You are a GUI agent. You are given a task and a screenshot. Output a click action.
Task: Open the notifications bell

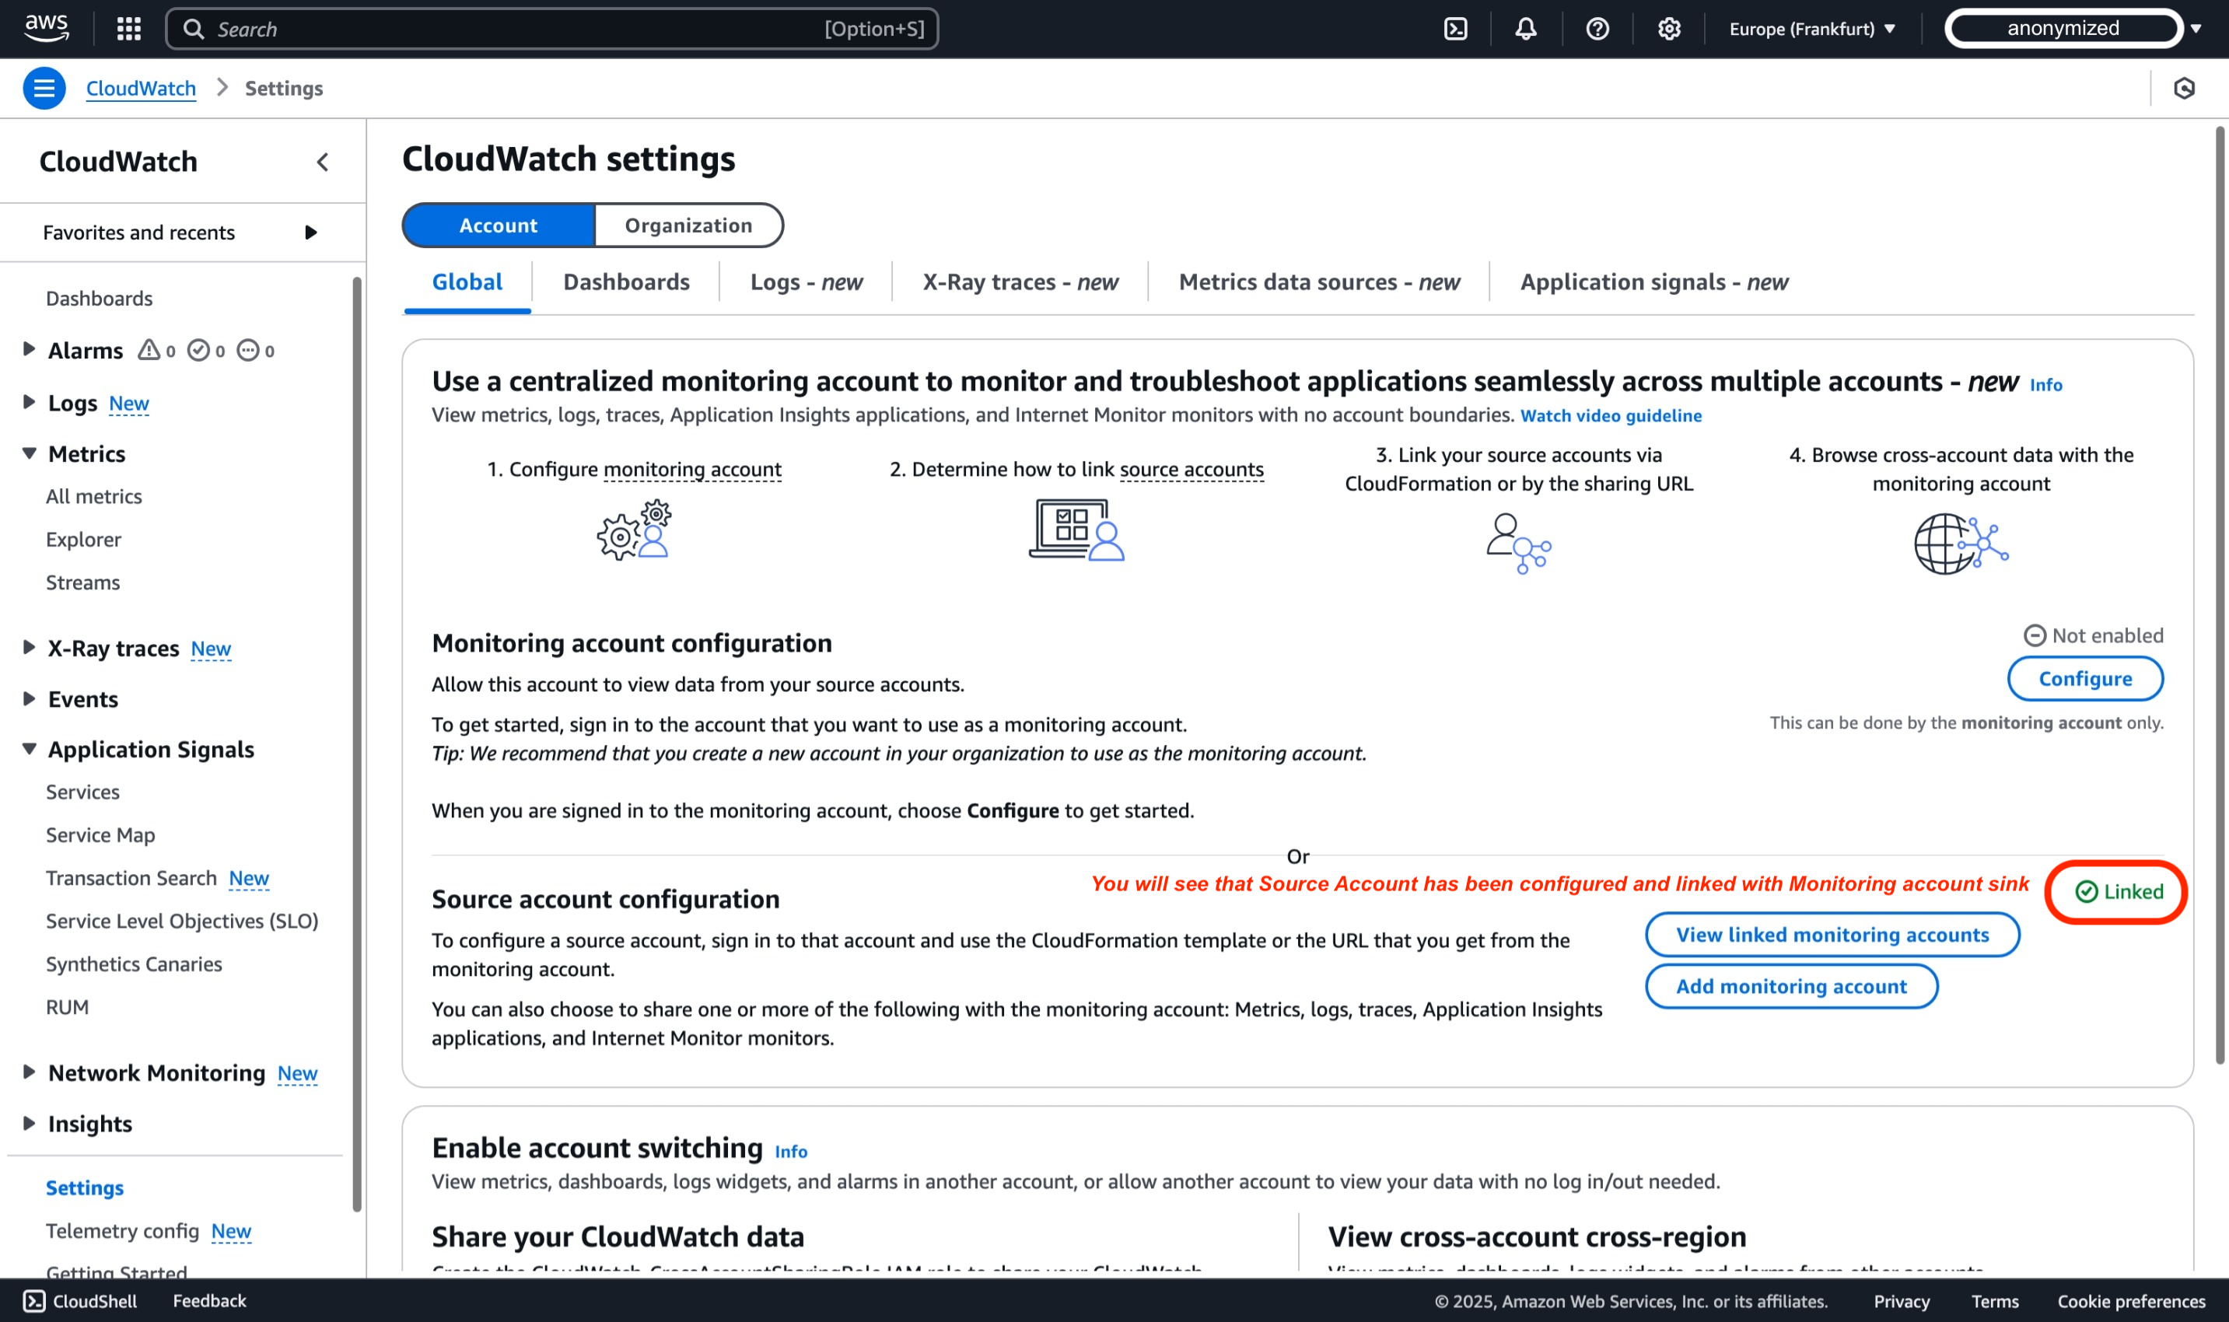pos(1526,29)
